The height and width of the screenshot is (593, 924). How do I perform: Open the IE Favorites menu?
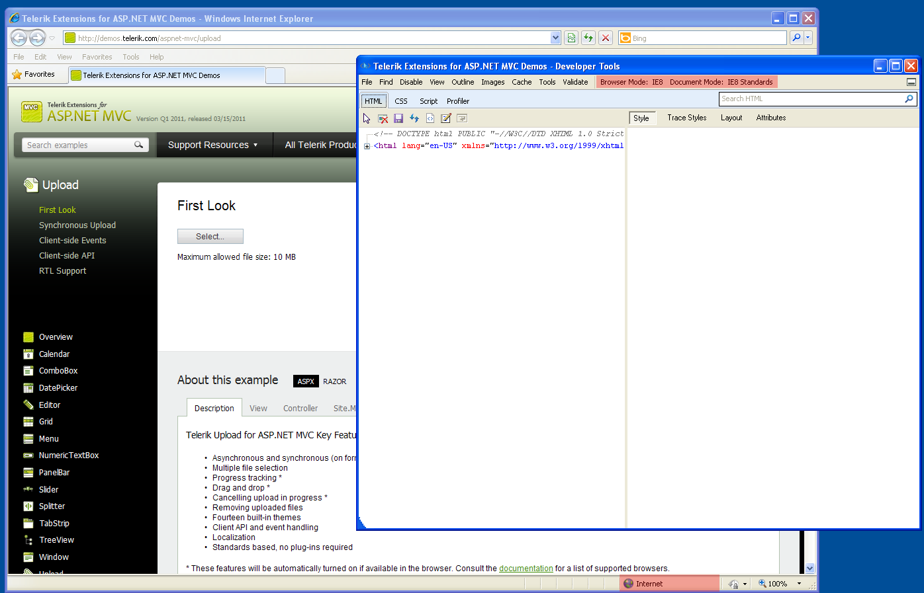(97, 57)
